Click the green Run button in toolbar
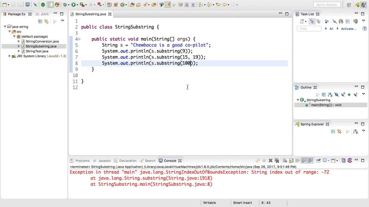 (x=74, y=5)
